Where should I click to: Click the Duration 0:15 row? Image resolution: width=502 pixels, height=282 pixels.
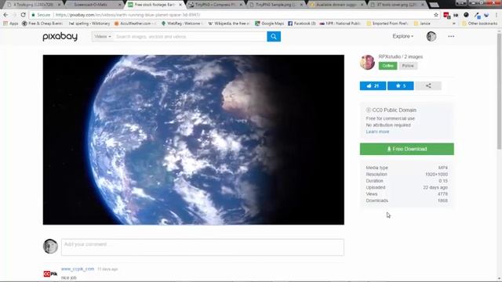(406, 181)
